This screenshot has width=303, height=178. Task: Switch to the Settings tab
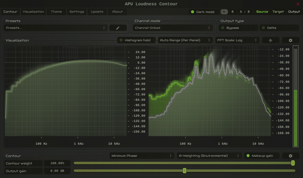[x=77, y=12]
